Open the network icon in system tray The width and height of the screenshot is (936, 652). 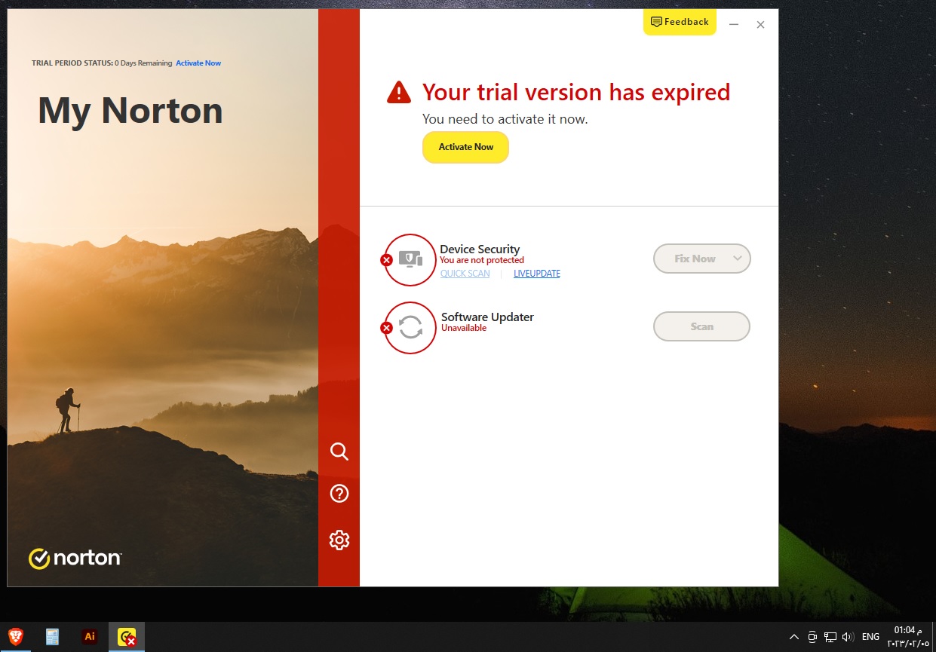[x=830, y=637]
